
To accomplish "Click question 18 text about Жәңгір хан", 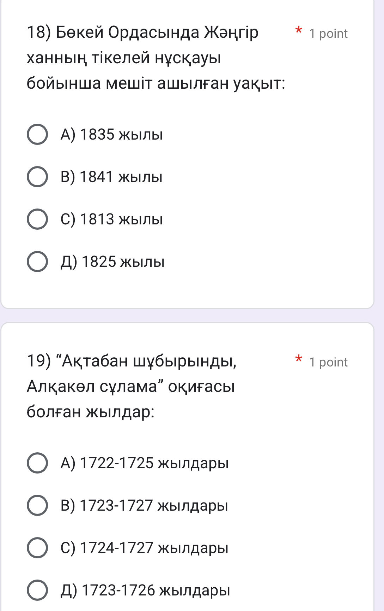I will 155,58.
